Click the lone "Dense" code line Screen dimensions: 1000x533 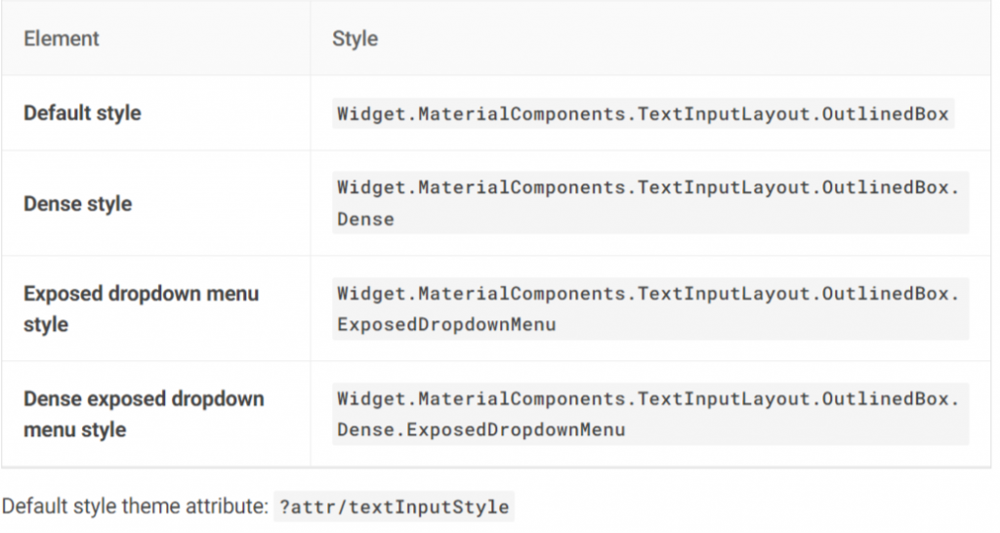[x=366, y=220]
